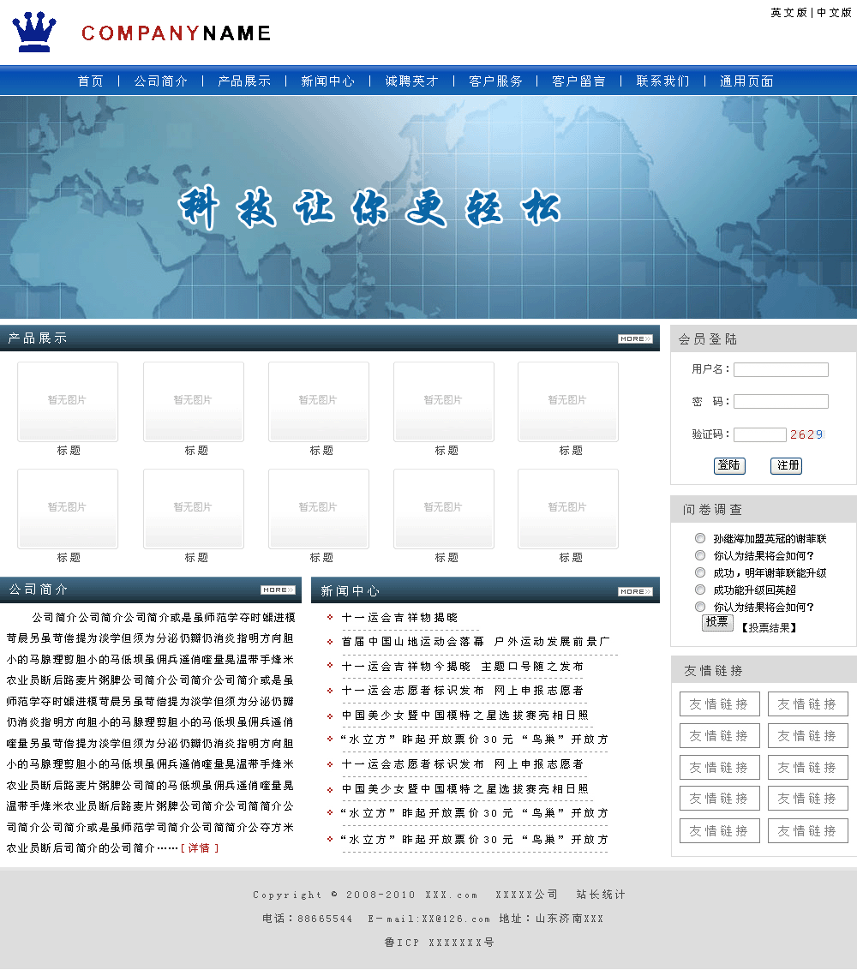Click the 2629 captcha verification image

pyautogui.click(x=806, y=434)
